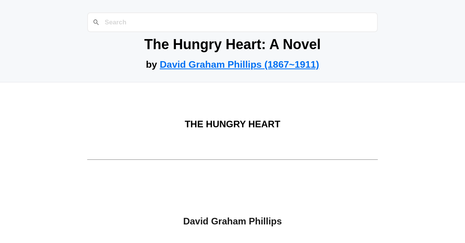Click the blank white content area below the heading
465x243 pixels.
232,182
